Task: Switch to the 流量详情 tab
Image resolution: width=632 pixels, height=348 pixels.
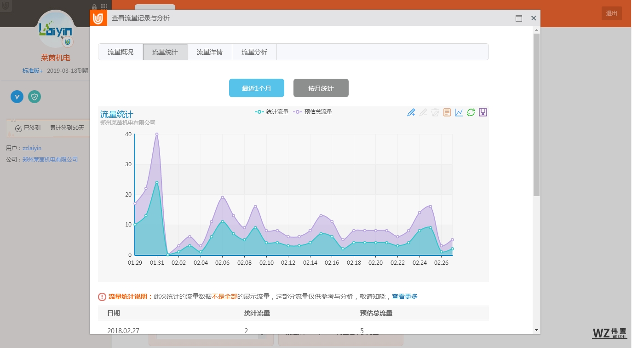Action: (x=210, y=52)
